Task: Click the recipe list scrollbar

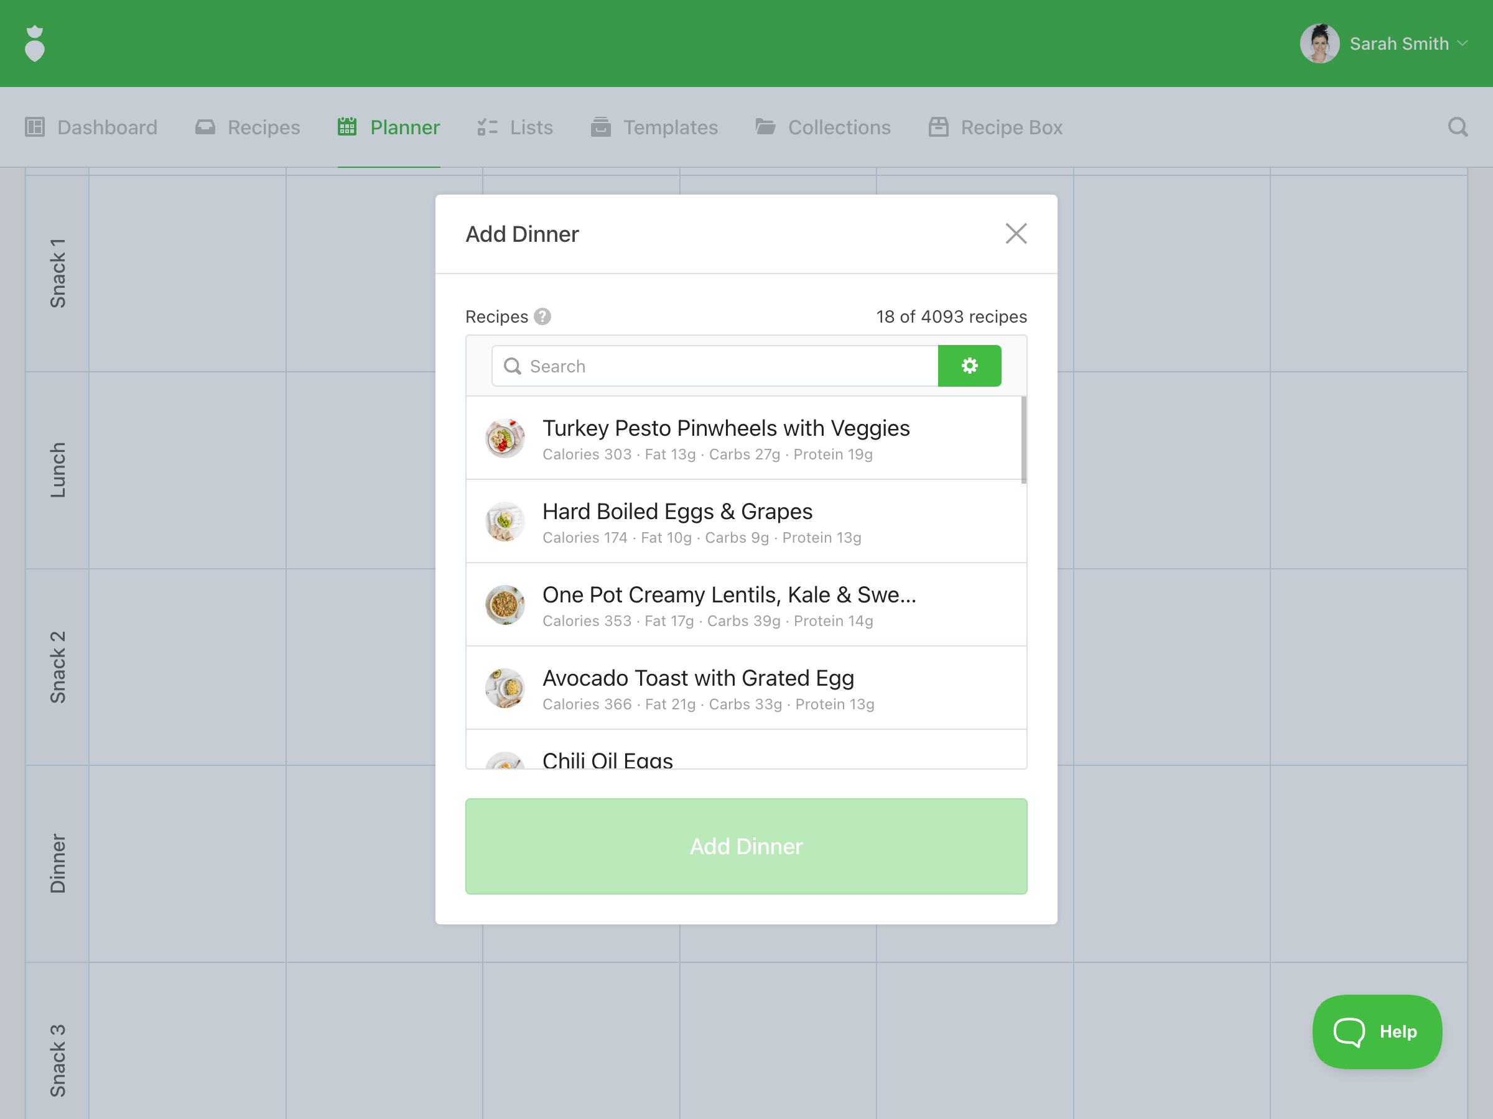Action: pos(1023,440)
